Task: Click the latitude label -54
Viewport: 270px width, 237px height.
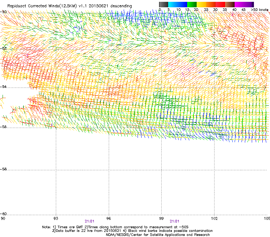Action: pyautogui.click(x=3, y=86)
